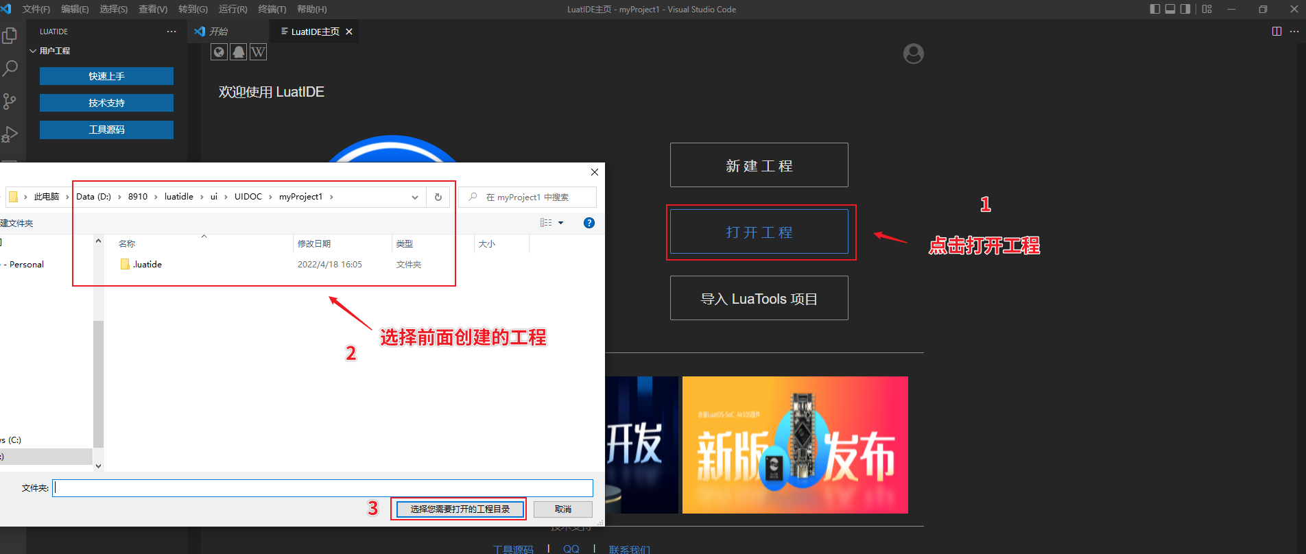The height and width of the screenshot is (554, 1306).
Task: Click the user account avatar icon
Action: click(913, 53)
